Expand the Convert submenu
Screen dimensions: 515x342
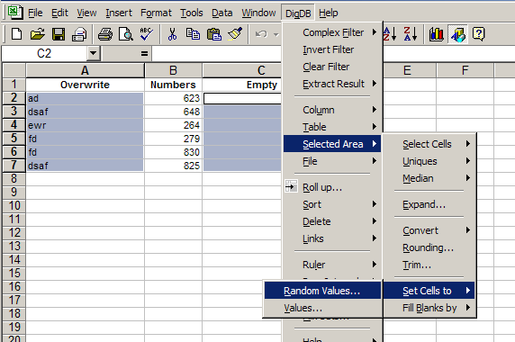[429, 230]
